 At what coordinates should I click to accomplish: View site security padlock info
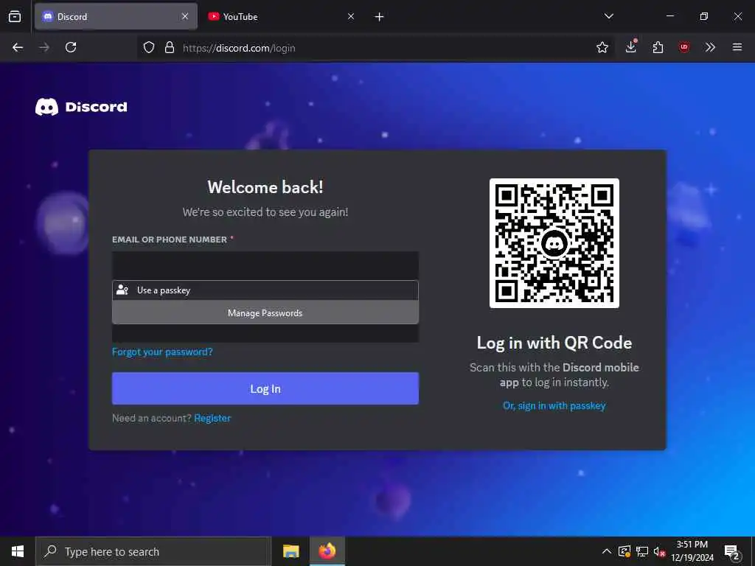coord(170,47)
